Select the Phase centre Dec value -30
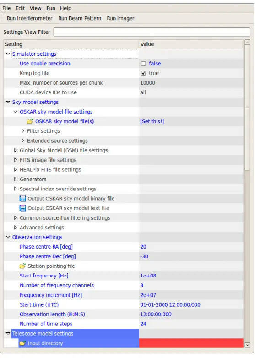This screenshot has width=255, height=358. [x=144, y=256]
